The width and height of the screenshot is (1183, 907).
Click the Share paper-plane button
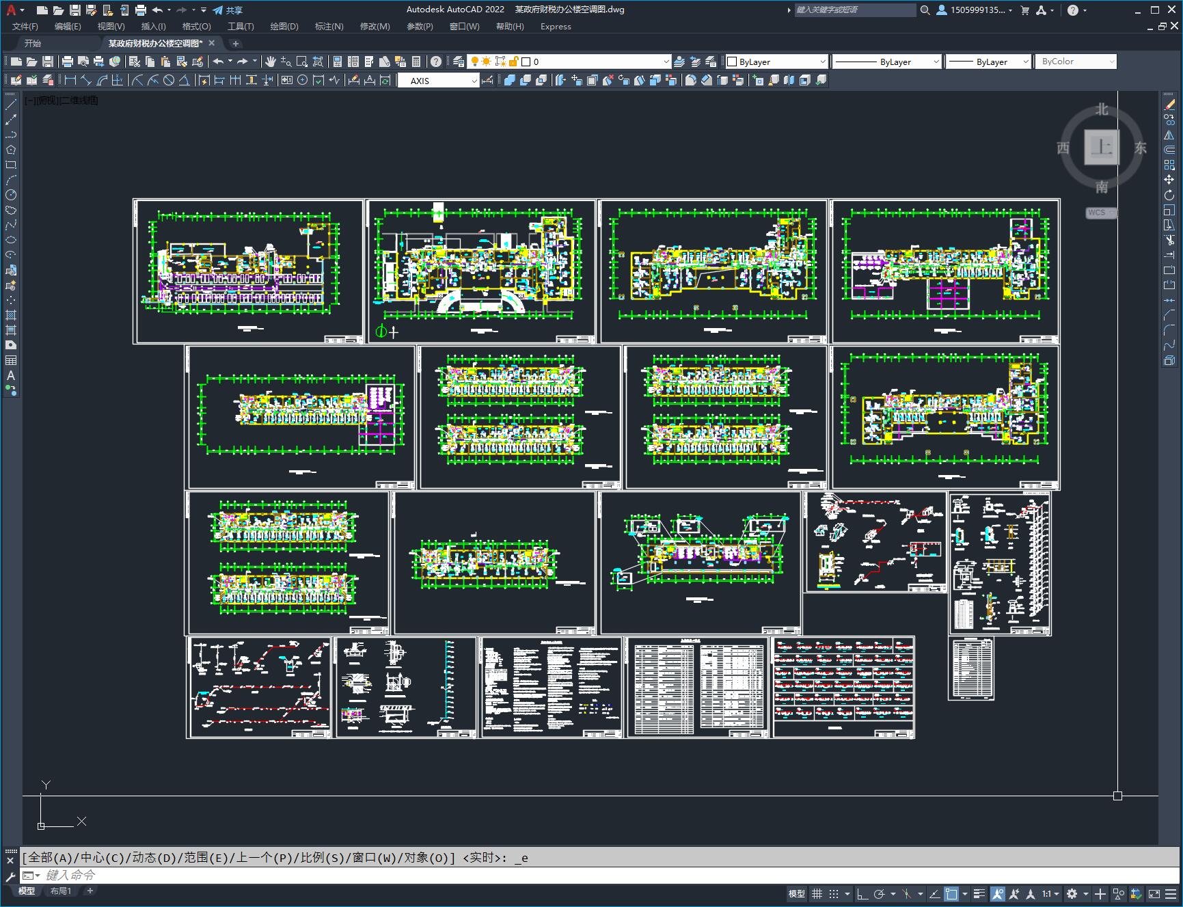coord(228,10)
